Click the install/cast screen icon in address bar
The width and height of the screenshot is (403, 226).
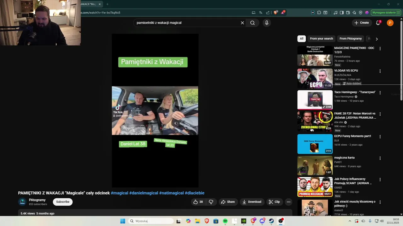point(253,13)
